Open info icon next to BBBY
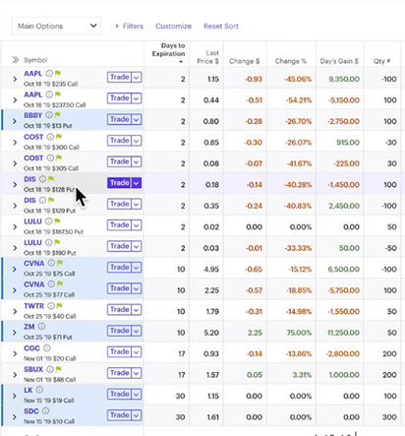Screen dimensions: 405x436 [x=49, y=115]
